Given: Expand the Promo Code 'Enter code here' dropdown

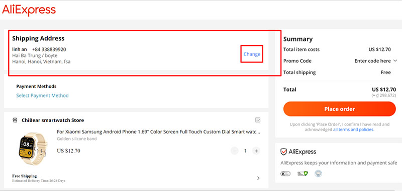Looking at the screenshot, I should point(375,61).
